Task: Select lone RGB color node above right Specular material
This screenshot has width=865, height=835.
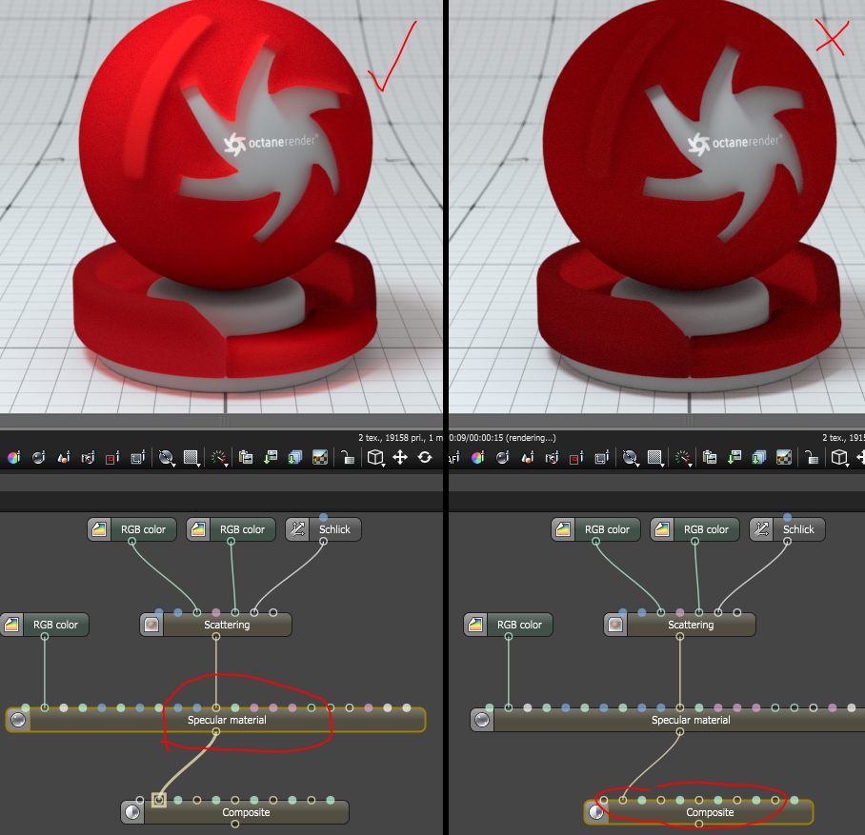Action: [509, 625]
